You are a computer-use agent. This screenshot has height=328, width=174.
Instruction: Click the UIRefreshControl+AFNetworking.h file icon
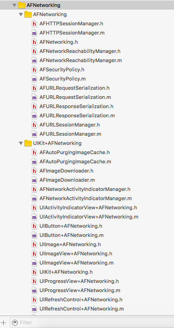click(34, 300)
